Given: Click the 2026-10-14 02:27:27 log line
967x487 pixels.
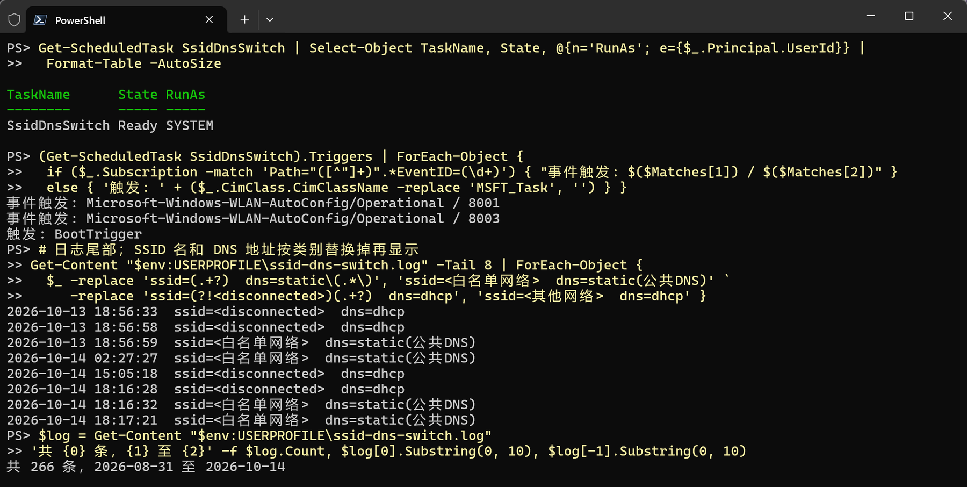Looking at the screenshot, I should point(241,358).
